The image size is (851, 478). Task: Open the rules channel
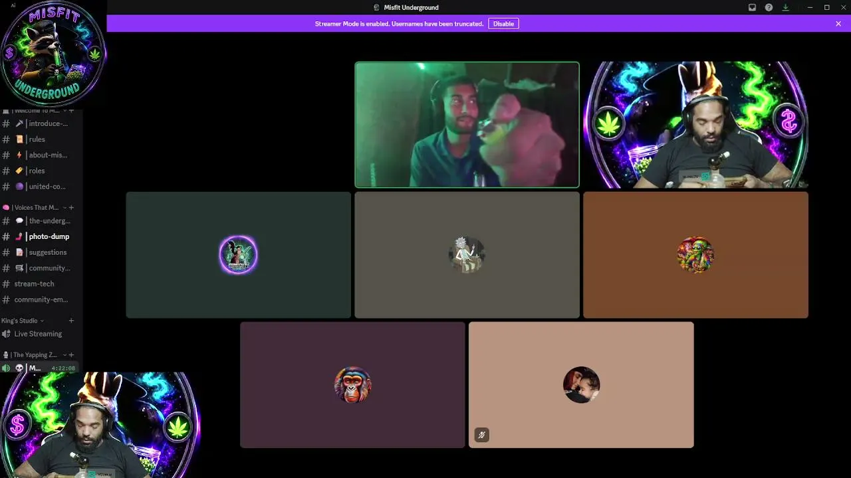pyautogui.click(x=41, y=139)
